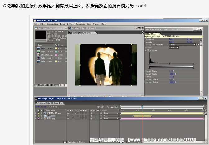Click the Input Black 0.0 value

tap(171, 71)
